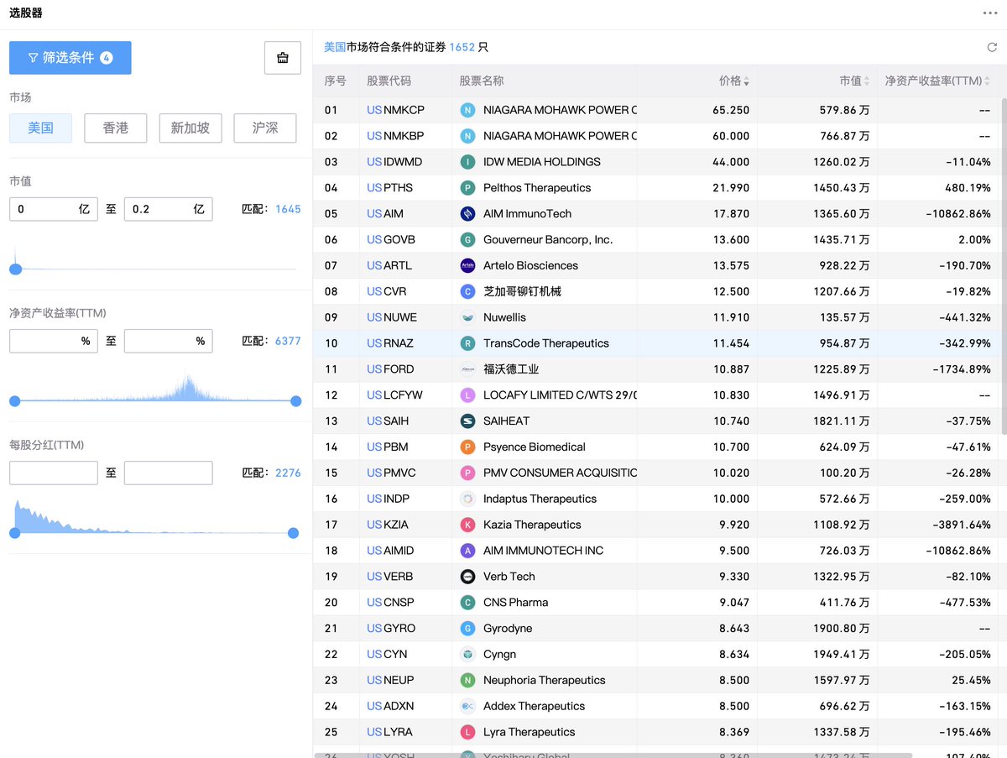1007x758 pixels.
Task: Click the Gyrodyne logo icon
Action: (468, 629)
